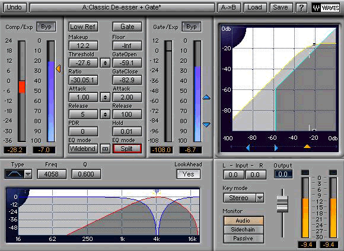
Task: Select the Sidechain monitor mode
Action: [244, 230]
